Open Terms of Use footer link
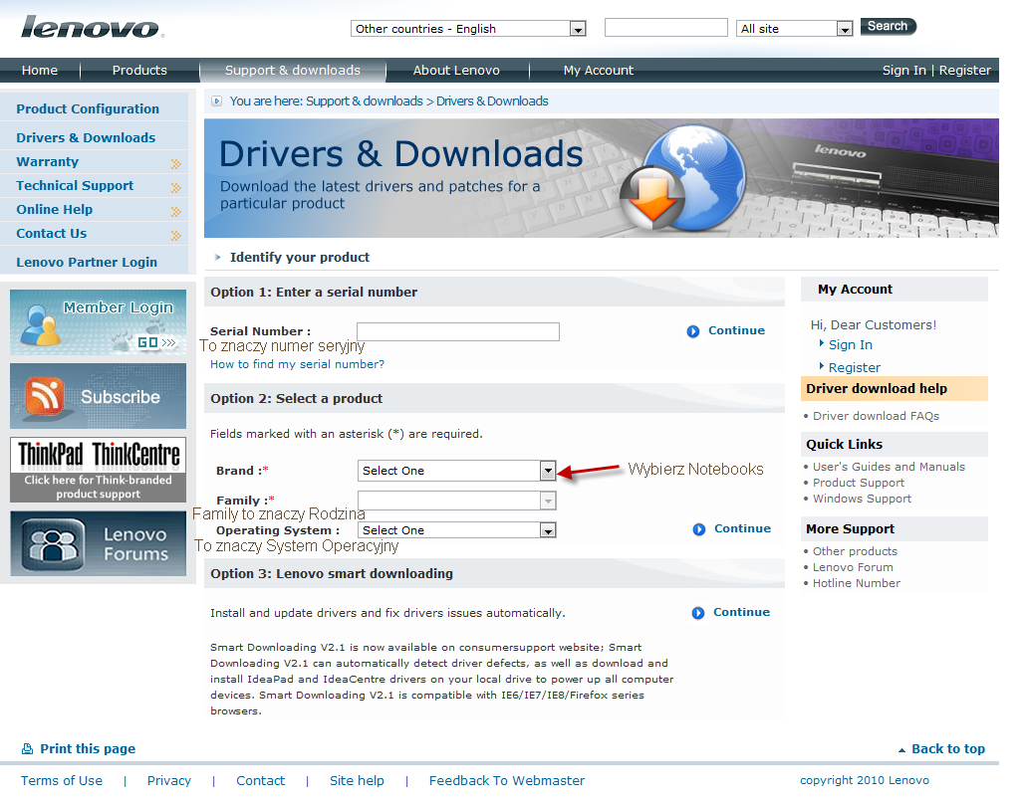 point(62,780)
